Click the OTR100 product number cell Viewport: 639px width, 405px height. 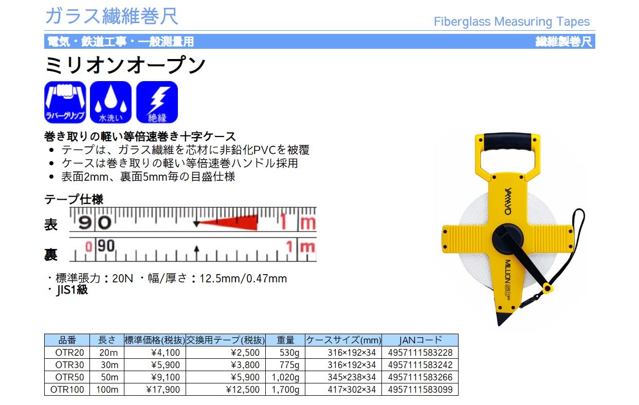(68, 390)
